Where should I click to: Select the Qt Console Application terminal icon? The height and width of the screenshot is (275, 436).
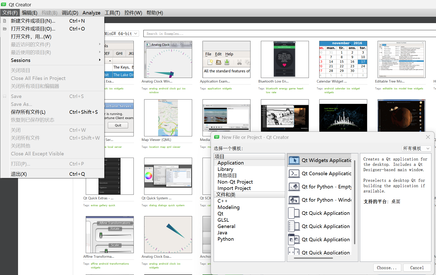[294, 173]
